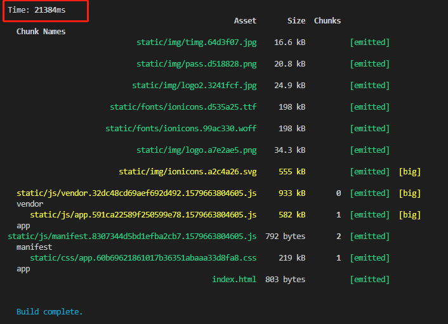Click [emitted] on the logo2.jpg row

point(370,86)
